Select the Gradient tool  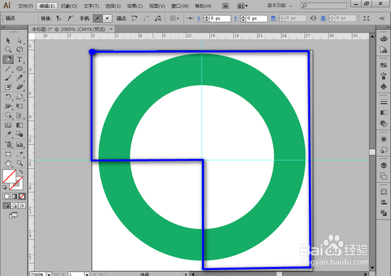point(20,125)
